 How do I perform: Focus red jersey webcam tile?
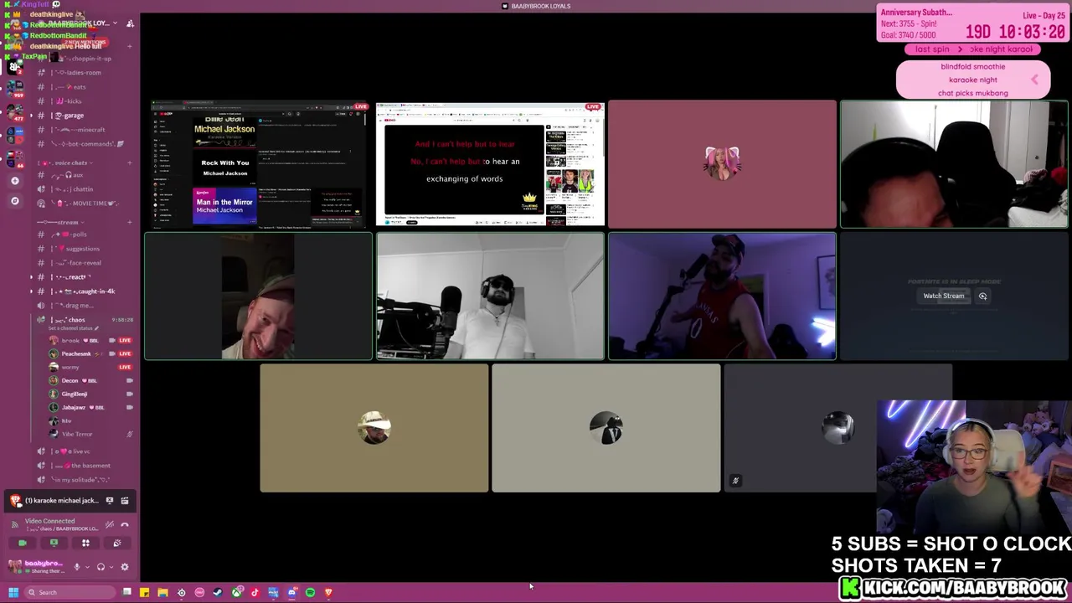point(722,296)
